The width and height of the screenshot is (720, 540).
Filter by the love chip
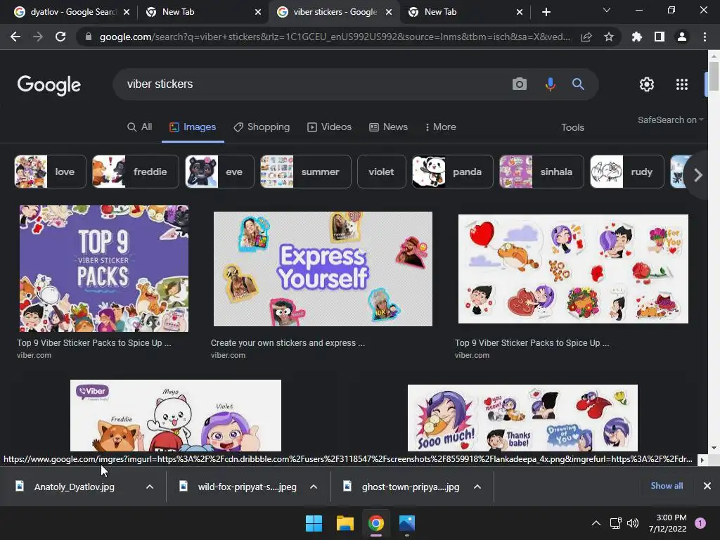tap(50, 172)
